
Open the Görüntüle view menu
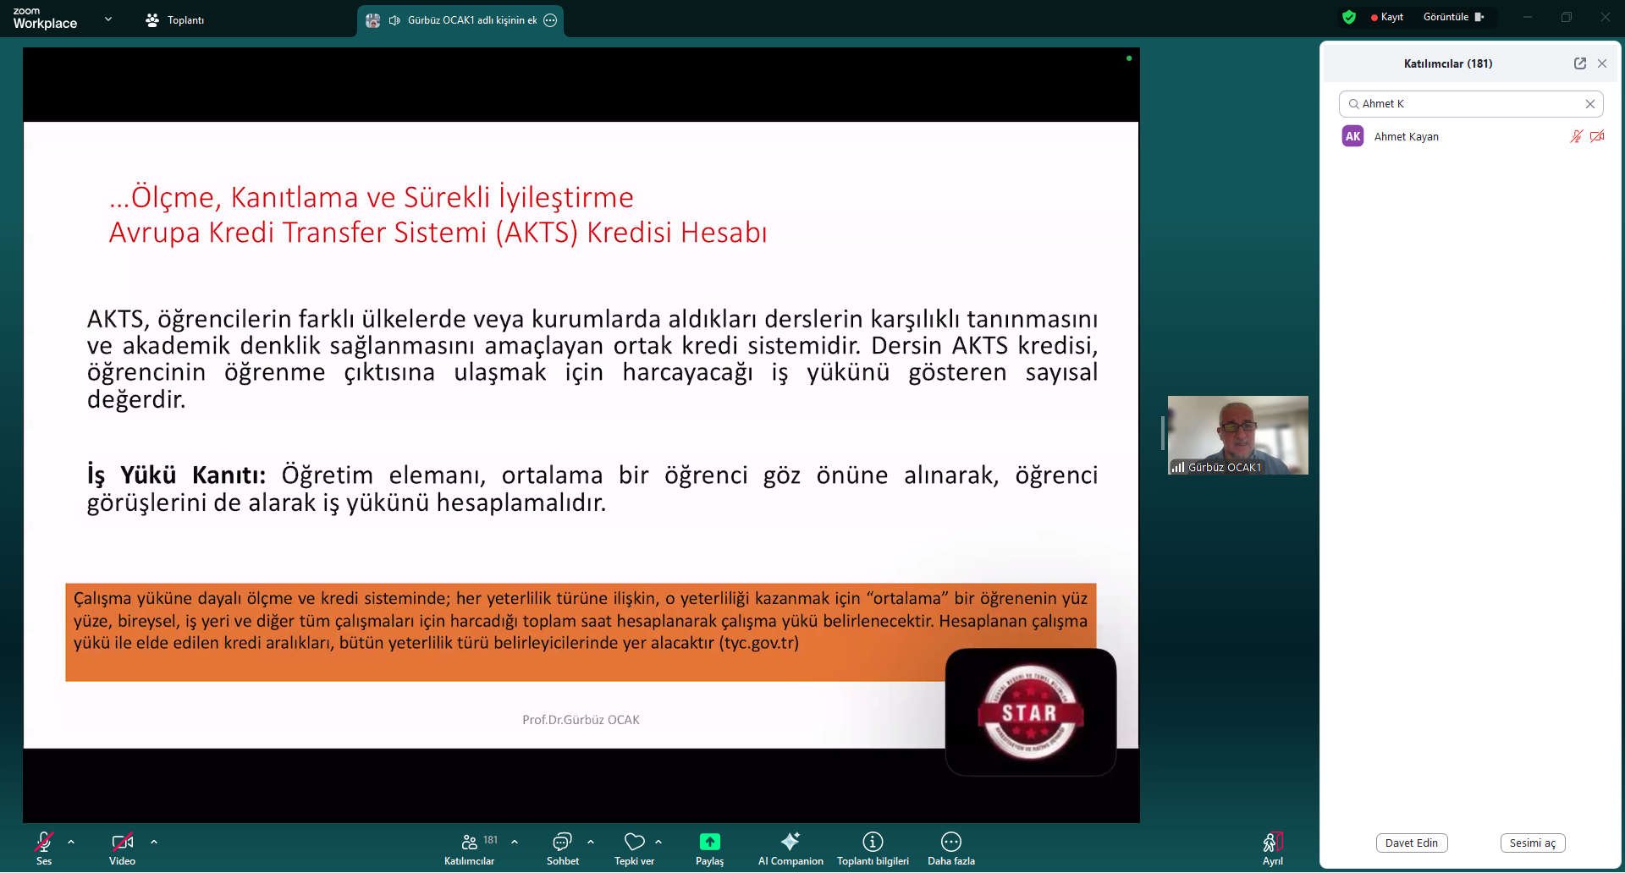[1453, 17]
